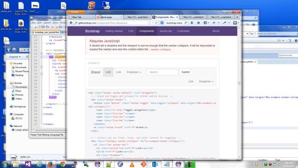298x168 pixels.
Task: Open the Getting started page in Bootstrap navbar
Action: (114, 31)
